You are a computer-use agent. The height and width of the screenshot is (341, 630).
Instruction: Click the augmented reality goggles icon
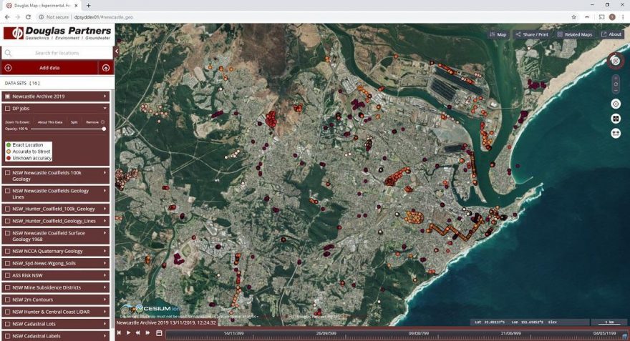[x=616, y=133]
